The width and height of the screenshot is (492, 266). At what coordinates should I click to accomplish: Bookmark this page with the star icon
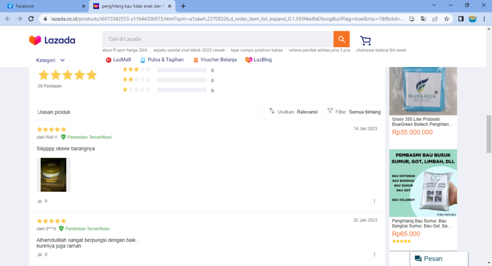pyautogui.click(x=446, y=19)
